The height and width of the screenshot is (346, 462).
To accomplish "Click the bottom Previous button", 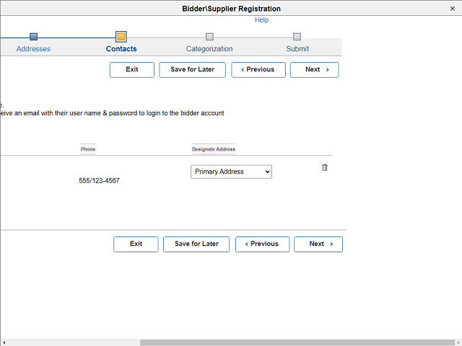I will click(262, 244).
